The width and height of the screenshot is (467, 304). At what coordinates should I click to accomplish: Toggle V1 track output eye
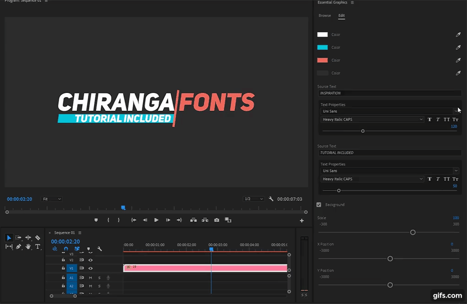tap(91, 268)
